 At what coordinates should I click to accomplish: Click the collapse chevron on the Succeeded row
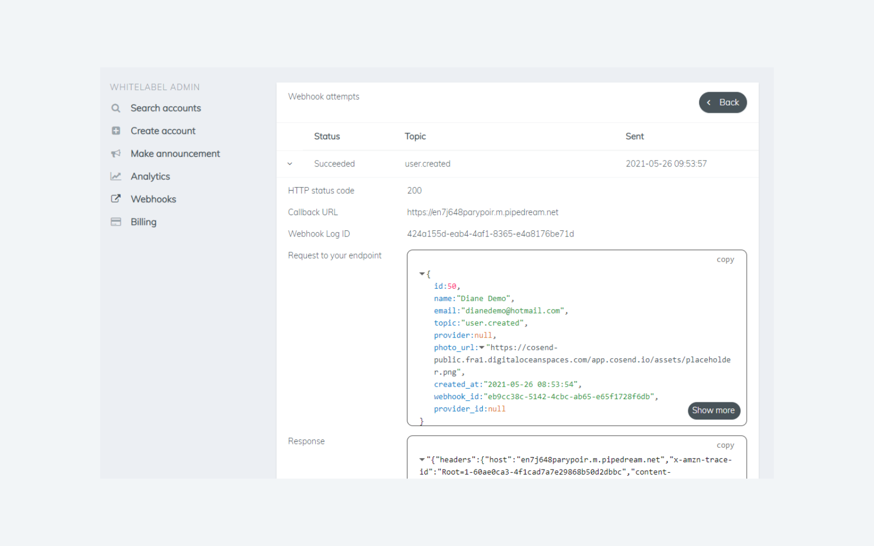(290, 163)
